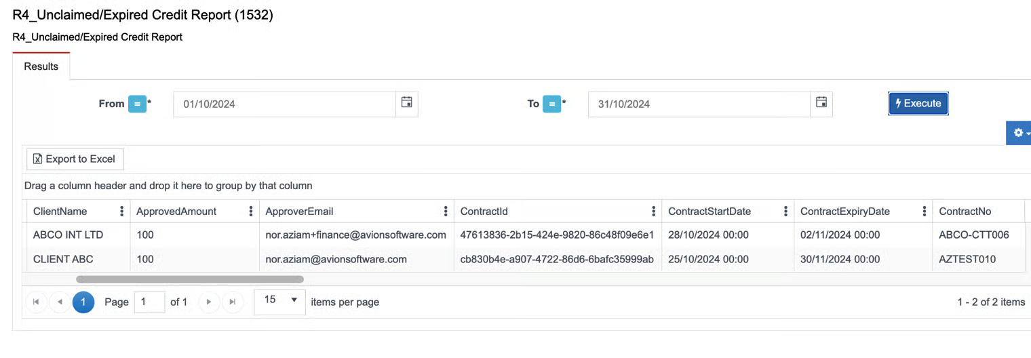Open calendar picker for To date
Viewport: 1031px width, 358px height.
tap(821, 104)
